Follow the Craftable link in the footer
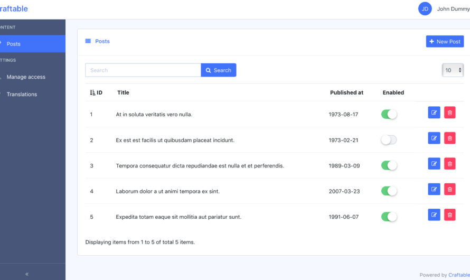This screenshot has height=280, width=470. coord(458,275)
